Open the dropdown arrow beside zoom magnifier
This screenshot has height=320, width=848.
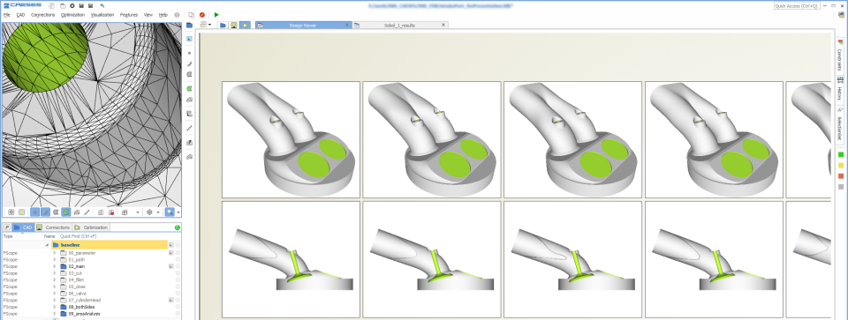tap(178, 212)
